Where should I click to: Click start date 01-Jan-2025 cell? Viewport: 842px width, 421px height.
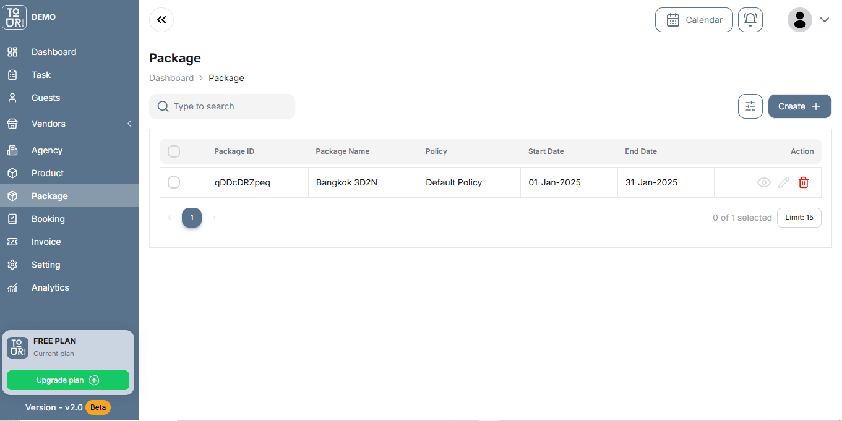pos(569,182)
